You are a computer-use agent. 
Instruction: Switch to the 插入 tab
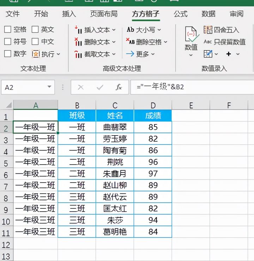coord(69,14)
